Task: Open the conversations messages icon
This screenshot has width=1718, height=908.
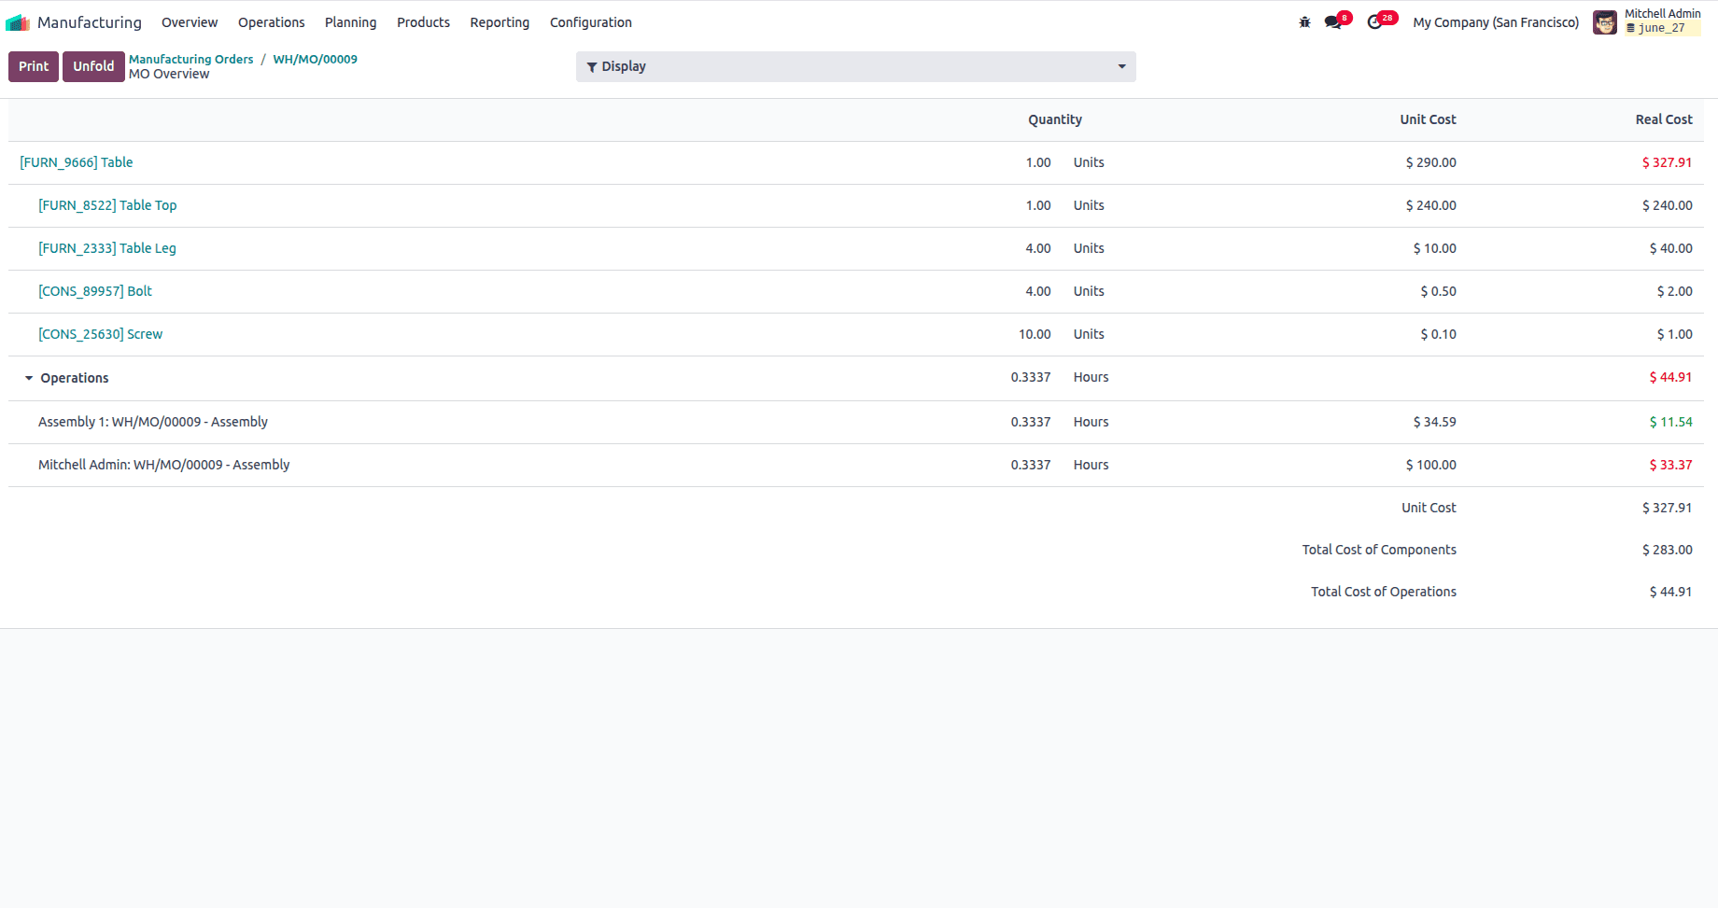Action: pyautogui.click(x=1333, y=22)
